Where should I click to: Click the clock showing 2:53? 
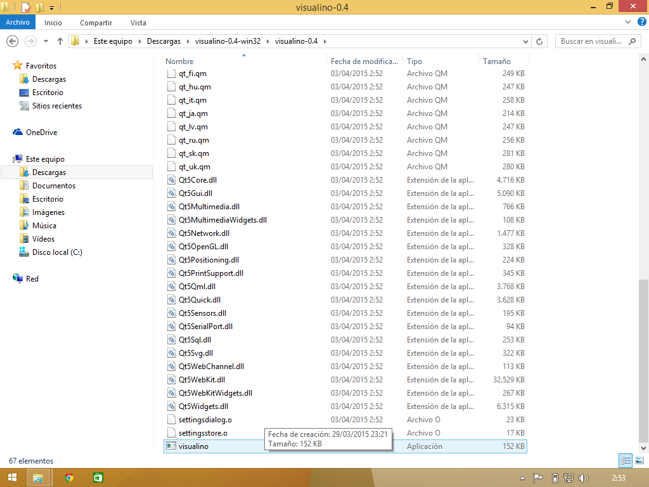tap(619, 478)
